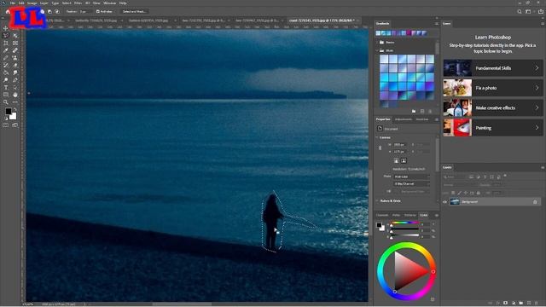The height and width of the screenshot is (307, 546).
Task: Open the Image menu
Action: [32, 3]
